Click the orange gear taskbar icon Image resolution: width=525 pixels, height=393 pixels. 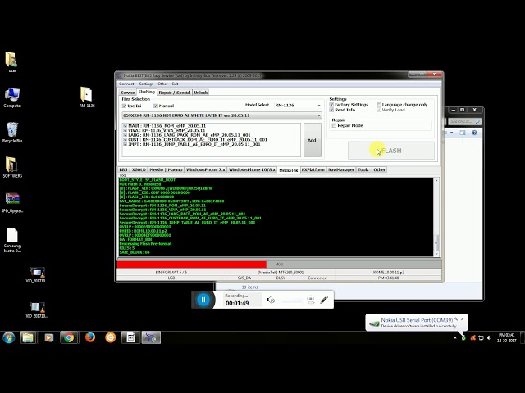pos(110,337)
